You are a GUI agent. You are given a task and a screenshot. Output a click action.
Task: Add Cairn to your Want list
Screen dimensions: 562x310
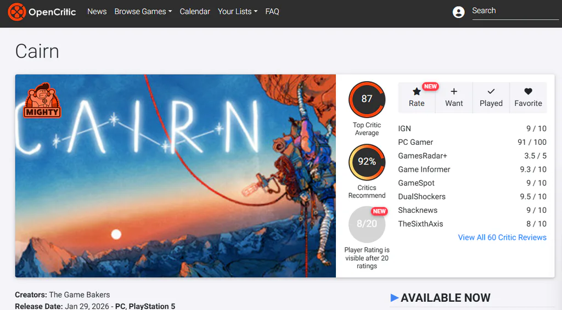pyautogui.click(x=454, y=98)
